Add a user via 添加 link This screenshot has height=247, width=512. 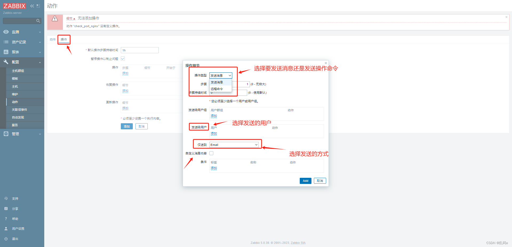[x=214, y=133]
